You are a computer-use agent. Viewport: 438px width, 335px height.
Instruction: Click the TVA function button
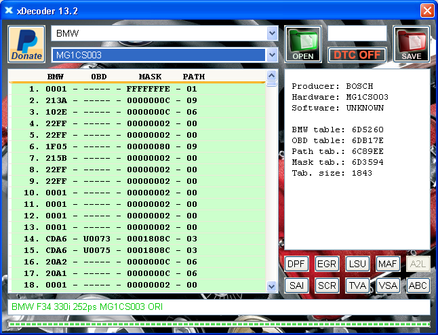pyautogui.click(x=357, y=285)
